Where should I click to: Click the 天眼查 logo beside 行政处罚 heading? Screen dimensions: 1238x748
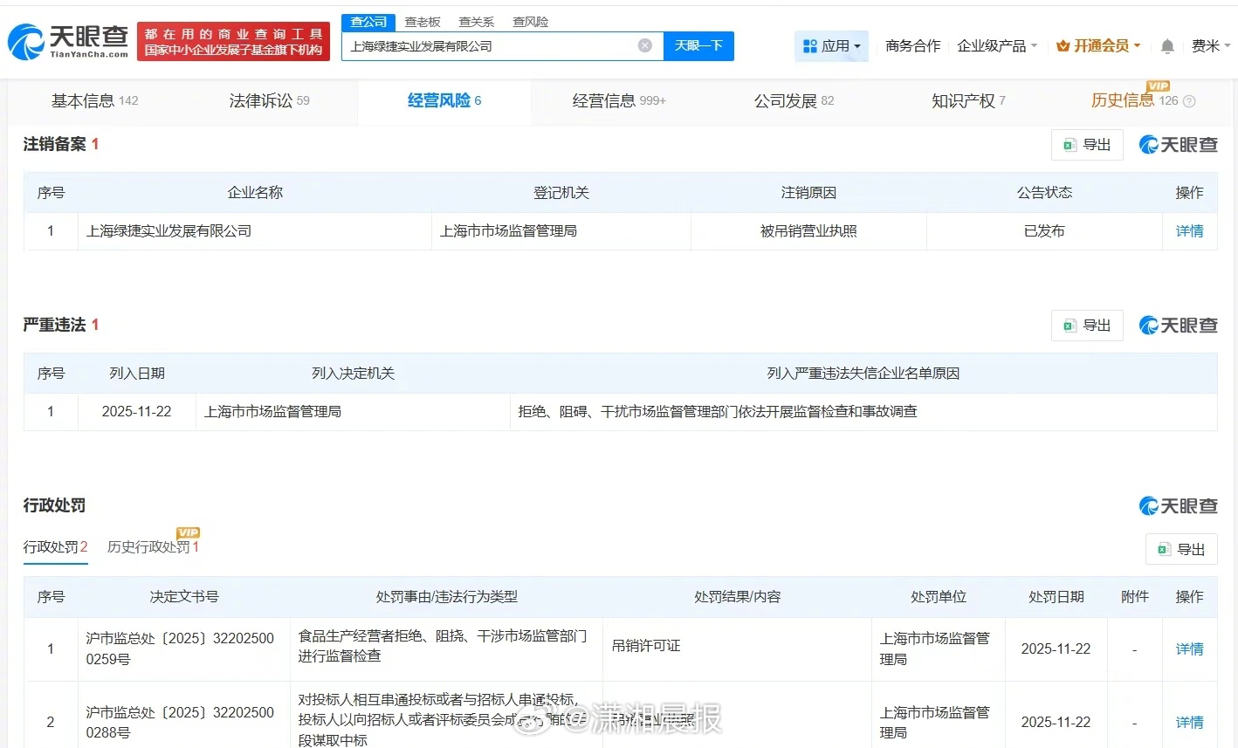coord(1178,505)
